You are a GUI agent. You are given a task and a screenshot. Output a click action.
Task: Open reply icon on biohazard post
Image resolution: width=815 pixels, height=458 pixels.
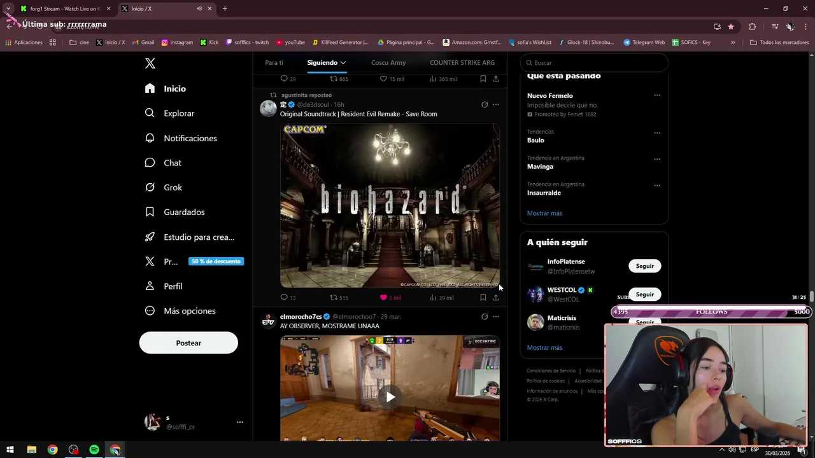tap(284, 298)
